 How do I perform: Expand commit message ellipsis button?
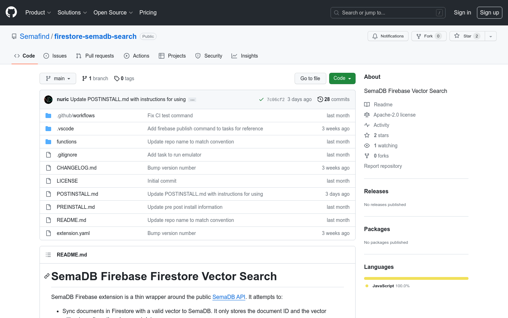[192, 100]
